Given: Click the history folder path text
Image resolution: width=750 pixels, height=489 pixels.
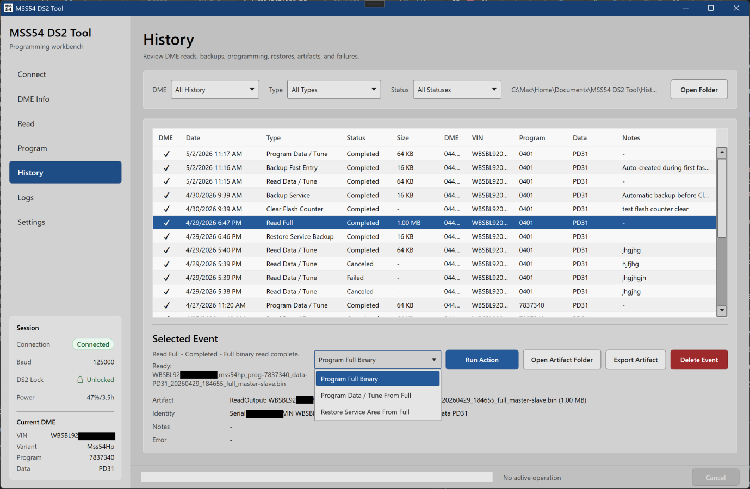Looking at the screenshot, I should coord(584,90).
